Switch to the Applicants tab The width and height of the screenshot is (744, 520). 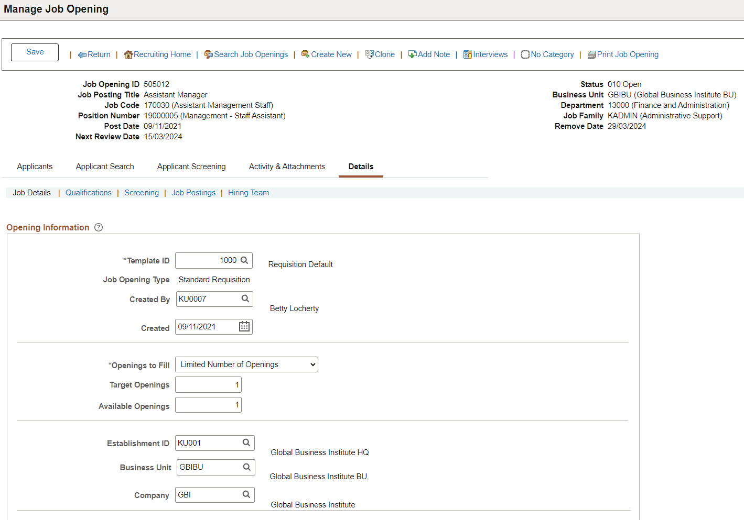pyautogui.click(x=35, y=167)
